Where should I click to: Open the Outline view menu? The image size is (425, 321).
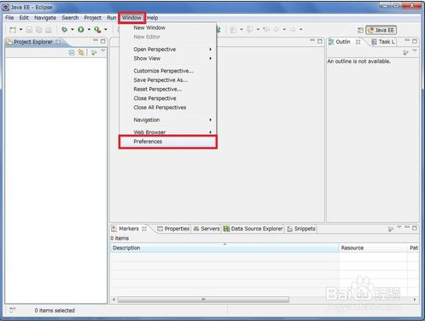[x=415, y=51]
